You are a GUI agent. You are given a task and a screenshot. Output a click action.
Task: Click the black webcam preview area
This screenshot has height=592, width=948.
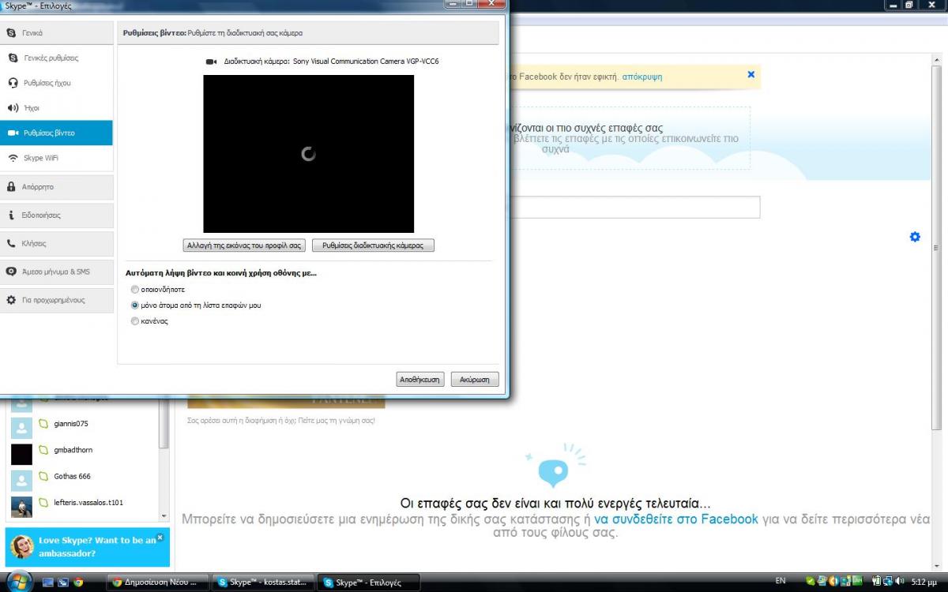(308, 154)
